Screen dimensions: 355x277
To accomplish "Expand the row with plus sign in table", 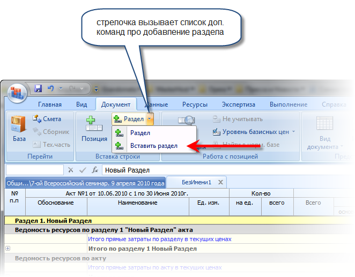I will (x=8, y=249).
